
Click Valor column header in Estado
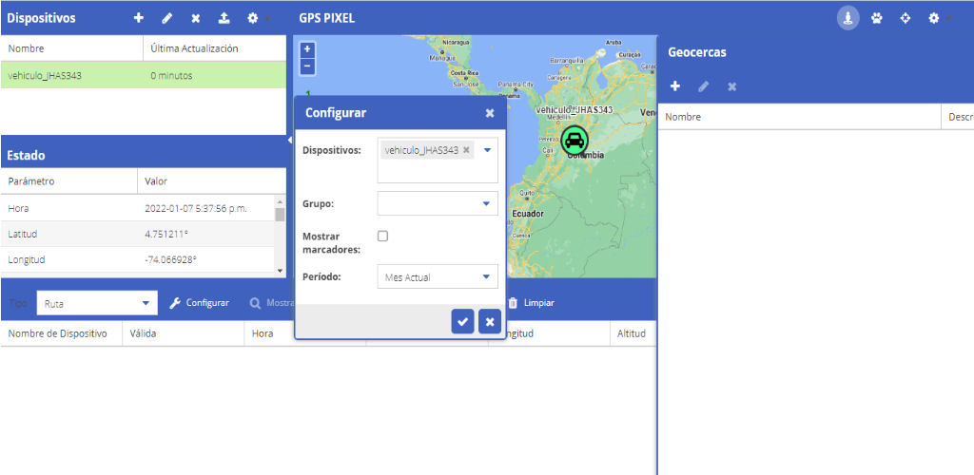click(x=212, y=181)
